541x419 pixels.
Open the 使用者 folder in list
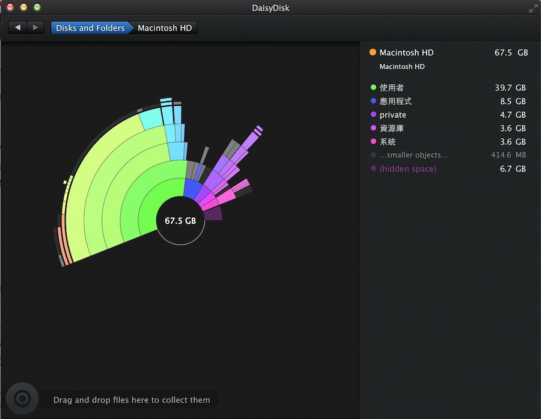click(391, 88)
